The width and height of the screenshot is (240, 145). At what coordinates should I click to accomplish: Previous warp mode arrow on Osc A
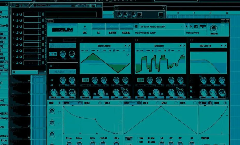click(x=95, y=94)
